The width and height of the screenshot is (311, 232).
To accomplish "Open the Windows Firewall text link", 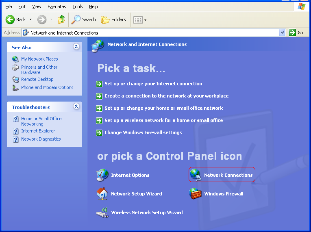I will pos(224,194).
